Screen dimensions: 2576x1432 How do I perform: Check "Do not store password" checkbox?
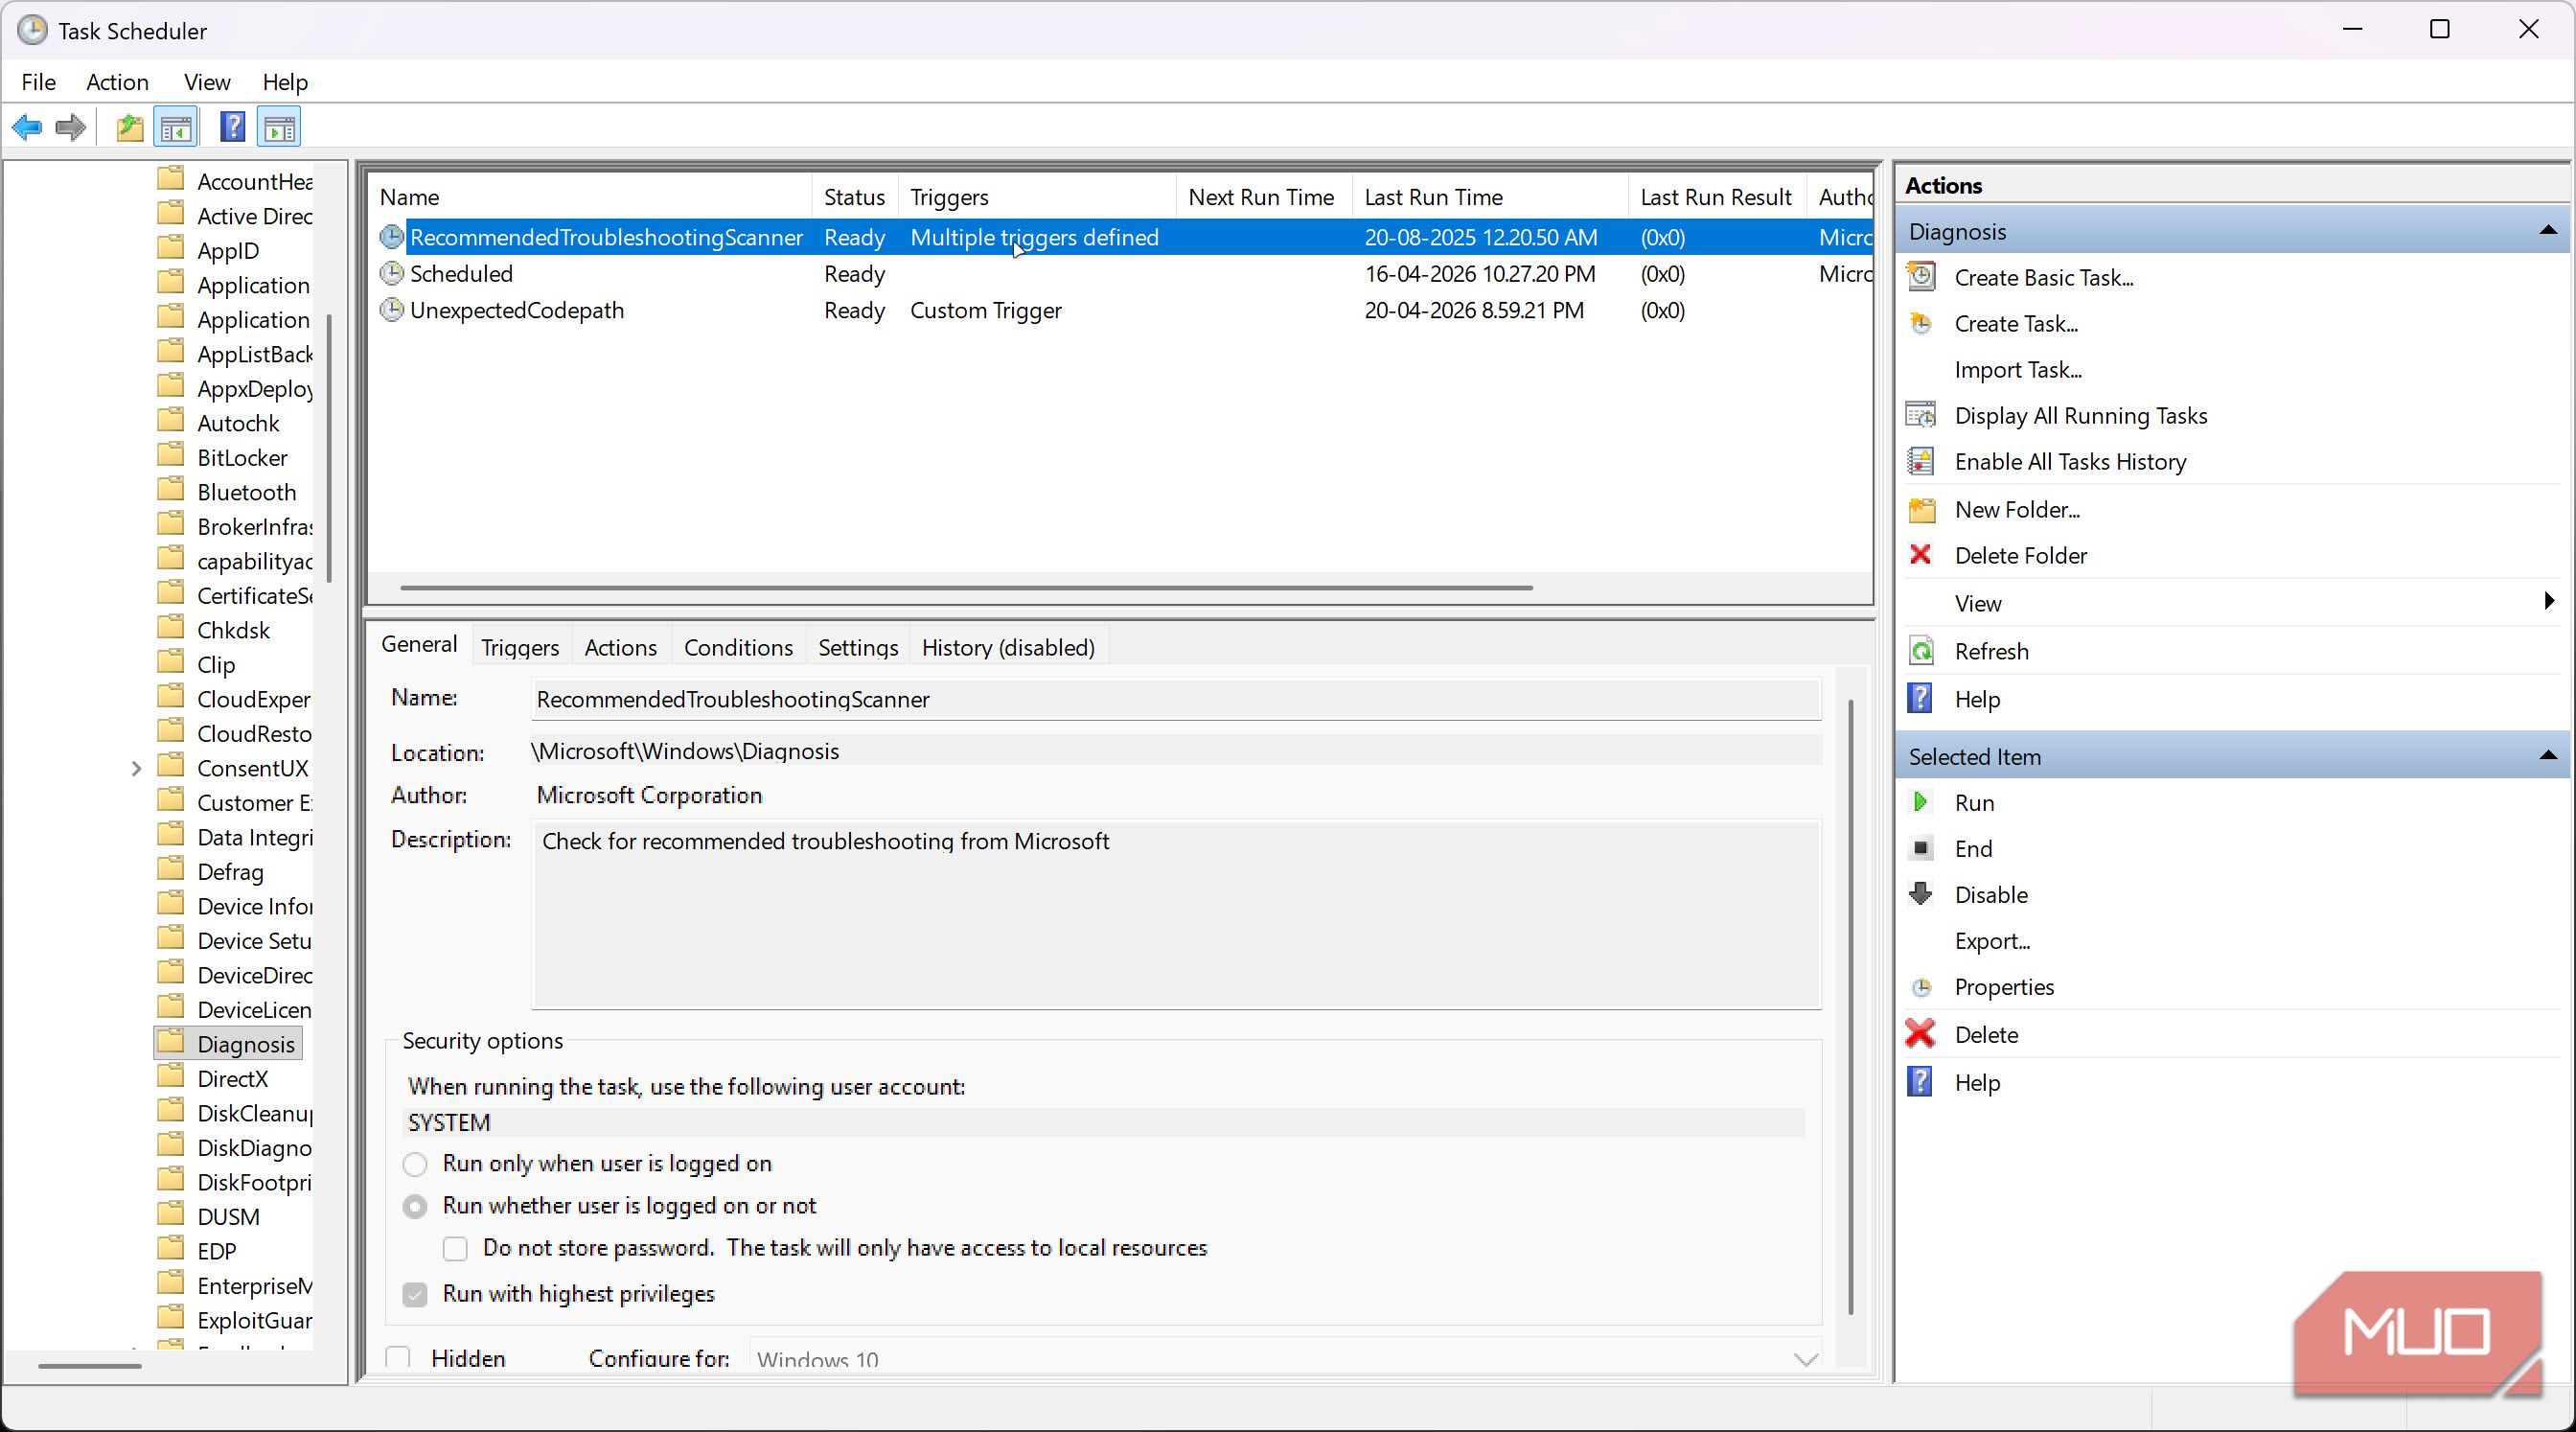[455, 1248]
